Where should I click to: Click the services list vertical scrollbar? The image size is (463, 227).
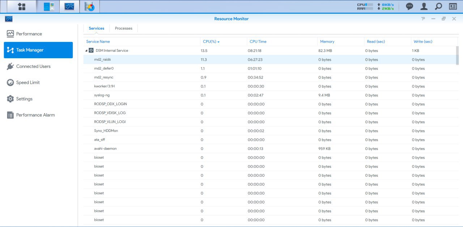[x=457, y=56]
